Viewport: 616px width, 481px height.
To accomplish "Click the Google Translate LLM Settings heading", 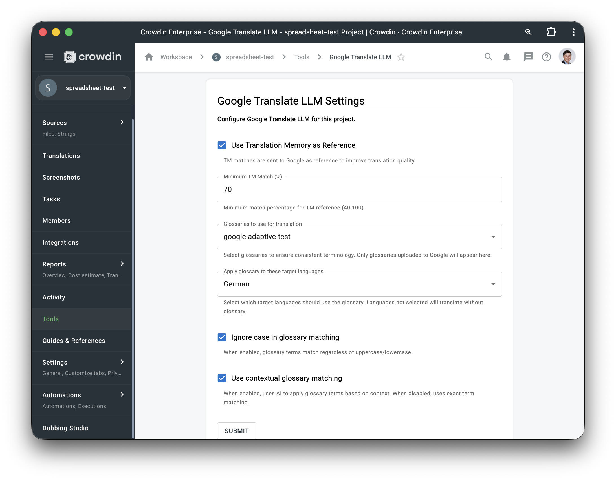I will click(x=291, y=101).
